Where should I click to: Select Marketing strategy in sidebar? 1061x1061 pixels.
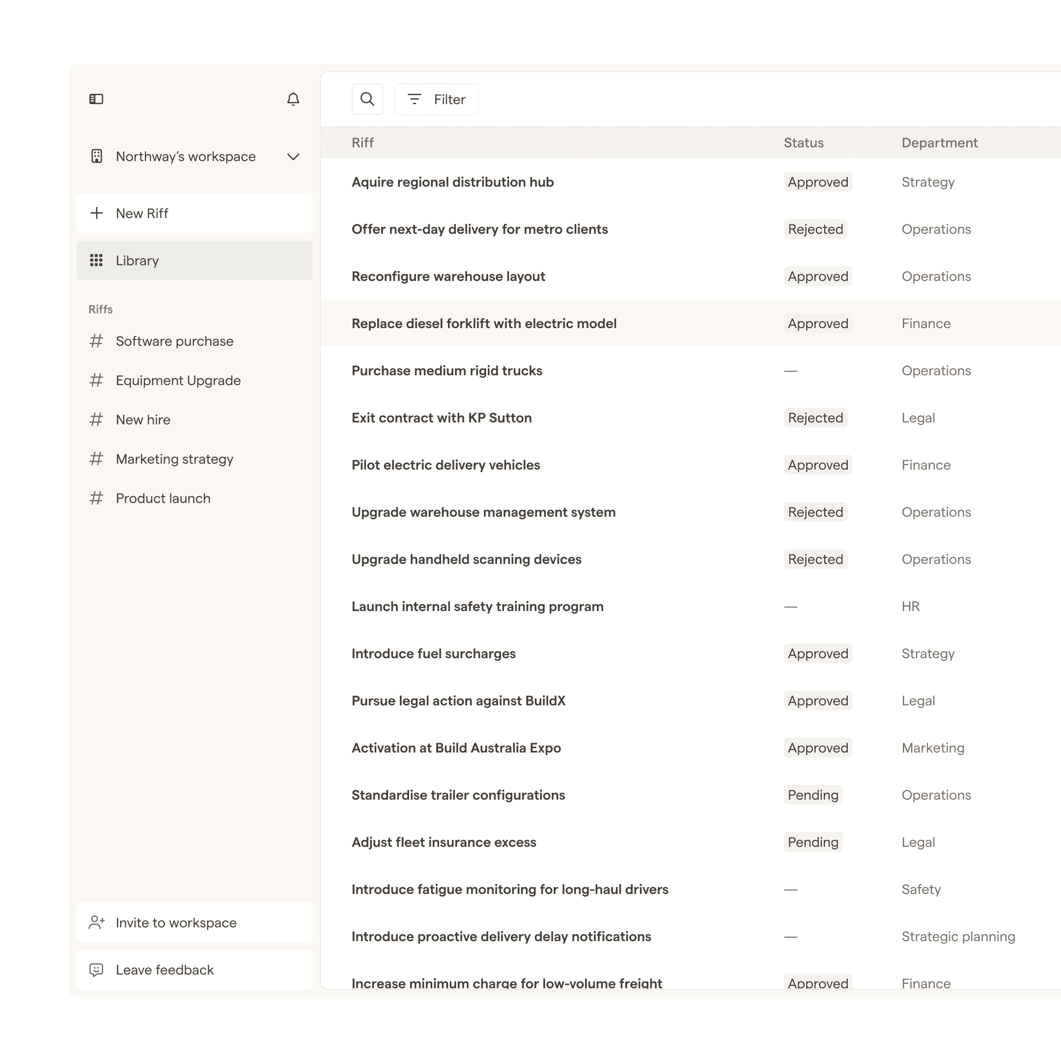click(174, 459)
